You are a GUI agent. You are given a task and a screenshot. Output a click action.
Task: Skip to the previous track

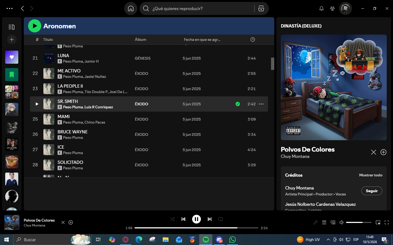tap(183, 219)
